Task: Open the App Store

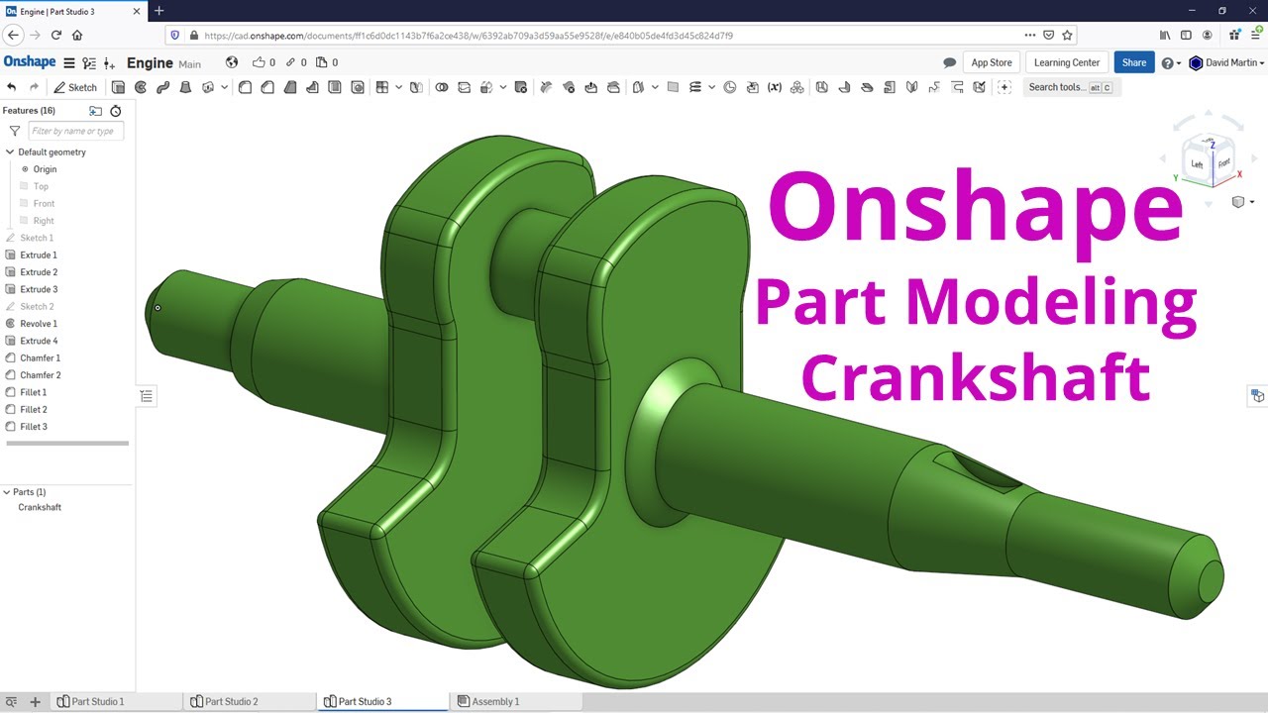Action: point(992,62)
